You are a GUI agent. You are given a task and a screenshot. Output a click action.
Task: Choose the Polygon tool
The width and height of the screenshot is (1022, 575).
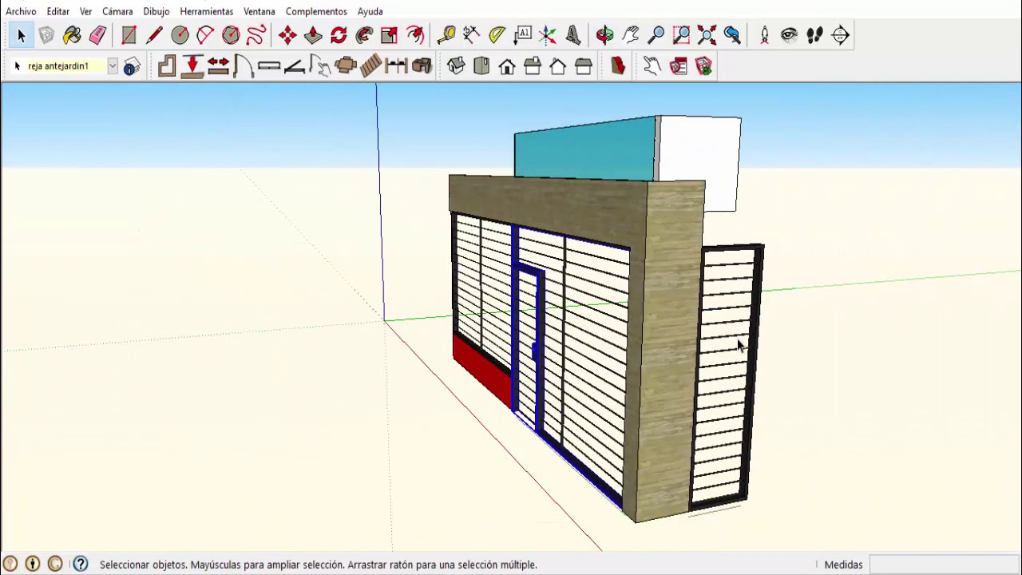coord(231,35)
